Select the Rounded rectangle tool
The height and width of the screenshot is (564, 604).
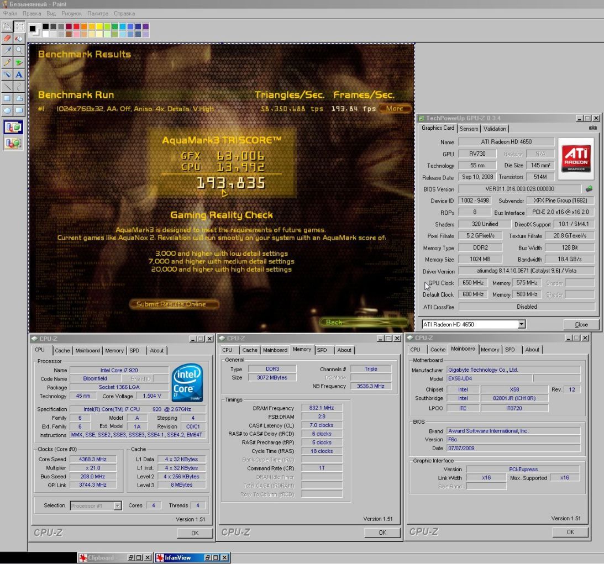[x=19, y=110]
